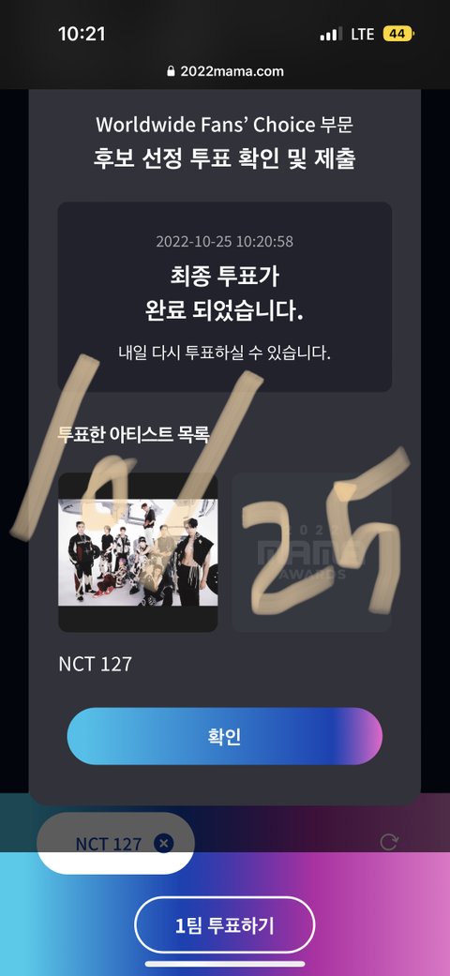Viewport: 450px width, 976px height.
Task: Tap the NCT 127 chip label
Action: [109, 844]
